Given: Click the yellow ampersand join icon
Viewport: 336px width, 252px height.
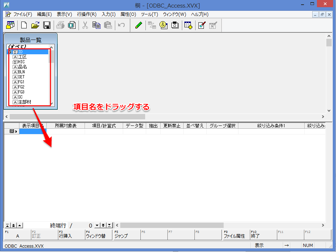Looking at the screenshot, I should (163, 25).
